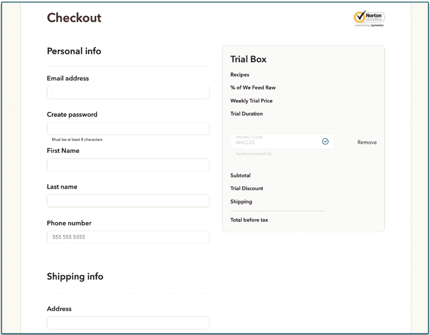The width and height of the screenshot is (430, 335).
Task: Click the Trial Box panel title
Action: (x=248, y=59)
